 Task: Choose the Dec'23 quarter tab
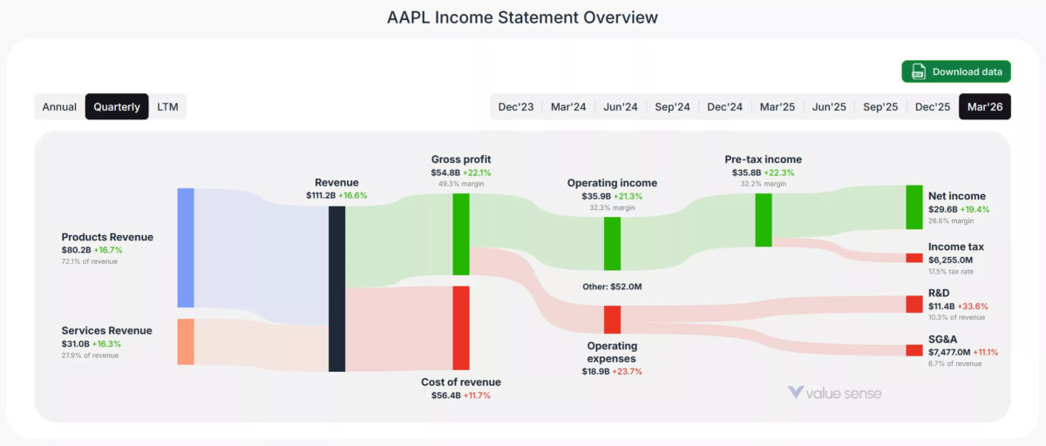(x=516, y=106)
